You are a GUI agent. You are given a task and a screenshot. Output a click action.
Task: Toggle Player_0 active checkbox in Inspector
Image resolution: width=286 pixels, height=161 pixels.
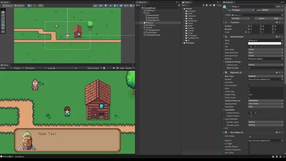229,6
